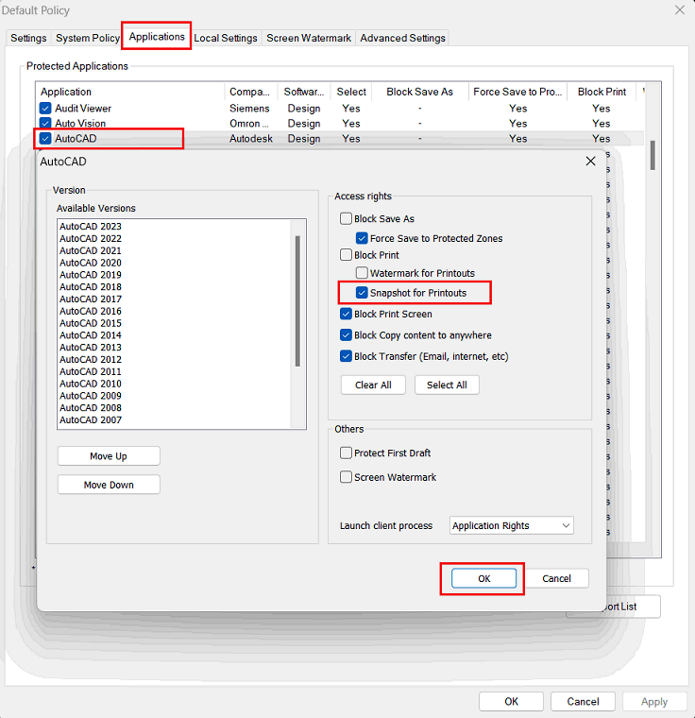This screenshot has width=695, height=718.
Task: Click Clear All access rights button
Action: (373, 385)
